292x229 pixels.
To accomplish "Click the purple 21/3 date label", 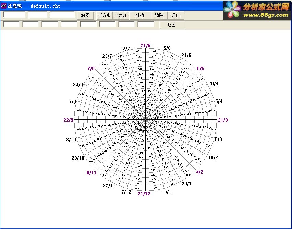I will coord(223,120).
